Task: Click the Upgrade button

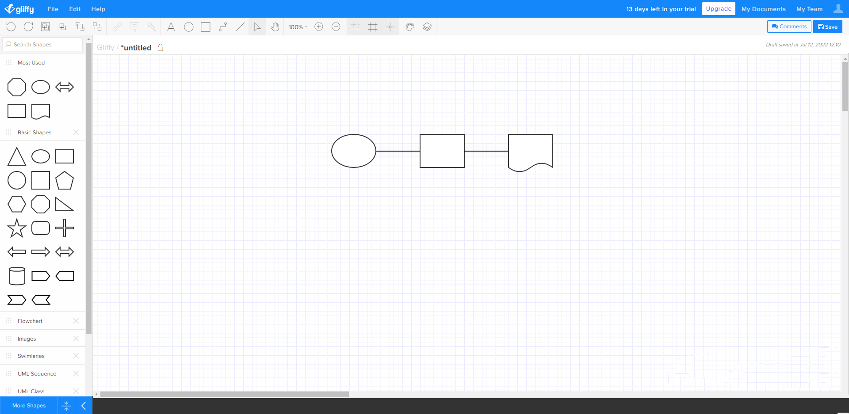Action: point(719,8)
